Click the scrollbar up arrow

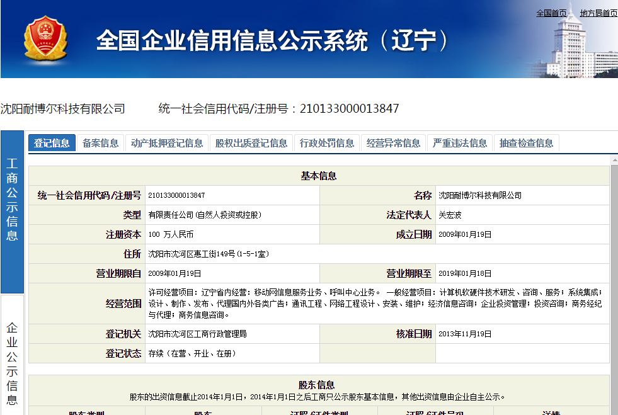pyautogui.click(x=614, y=160)
